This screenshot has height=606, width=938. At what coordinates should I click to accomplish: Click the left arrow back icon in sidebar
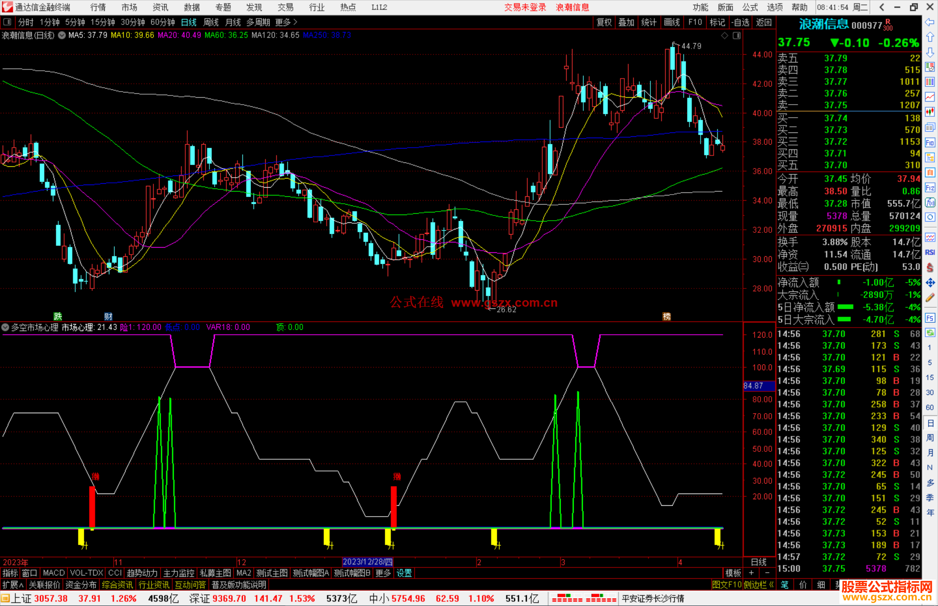(x=930, y=22)
